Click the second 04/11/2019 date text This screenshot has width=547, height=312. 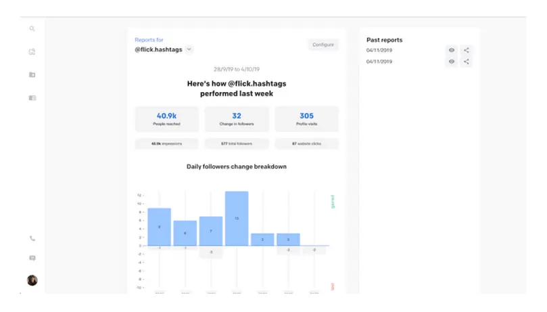click(379, 62)
